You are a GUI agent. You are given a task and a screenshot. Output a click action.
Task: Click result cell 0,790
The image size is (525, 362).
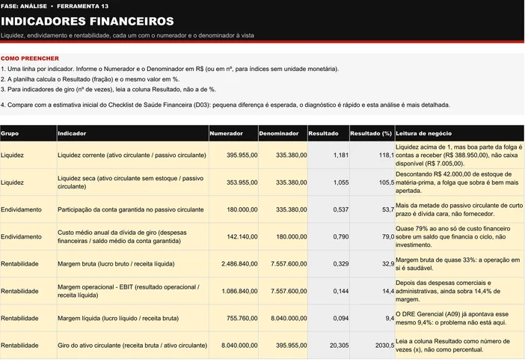click(328, 237)
